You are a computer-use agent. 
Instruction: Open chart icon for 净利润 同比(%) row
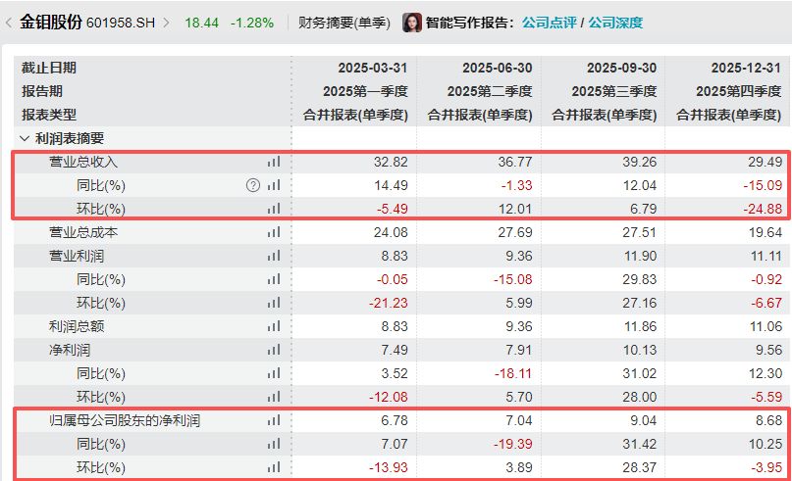coord(274,373)
